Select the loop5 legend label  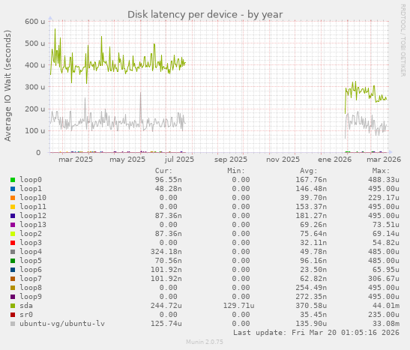pos(31,261)
